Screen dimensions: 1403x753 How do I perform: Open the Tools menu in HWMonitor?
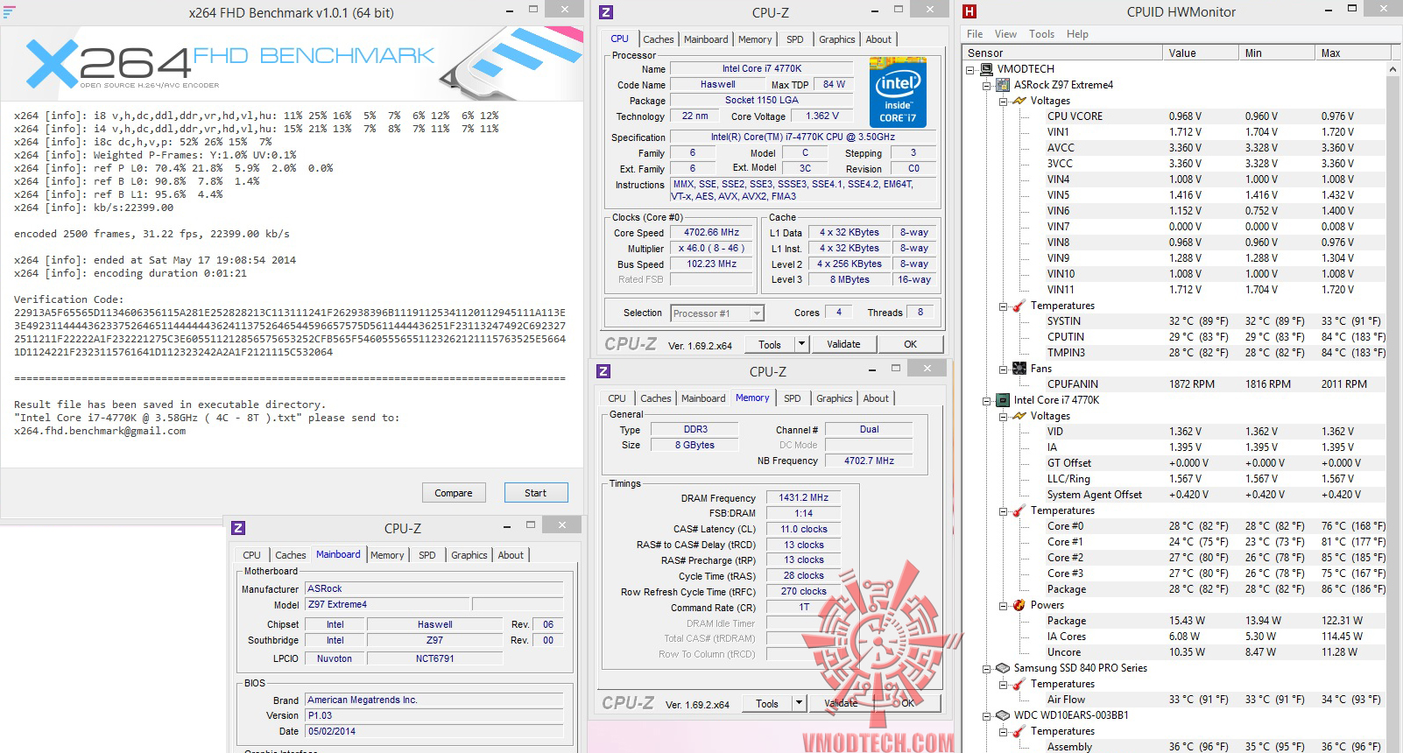[x=1041, y=34]
